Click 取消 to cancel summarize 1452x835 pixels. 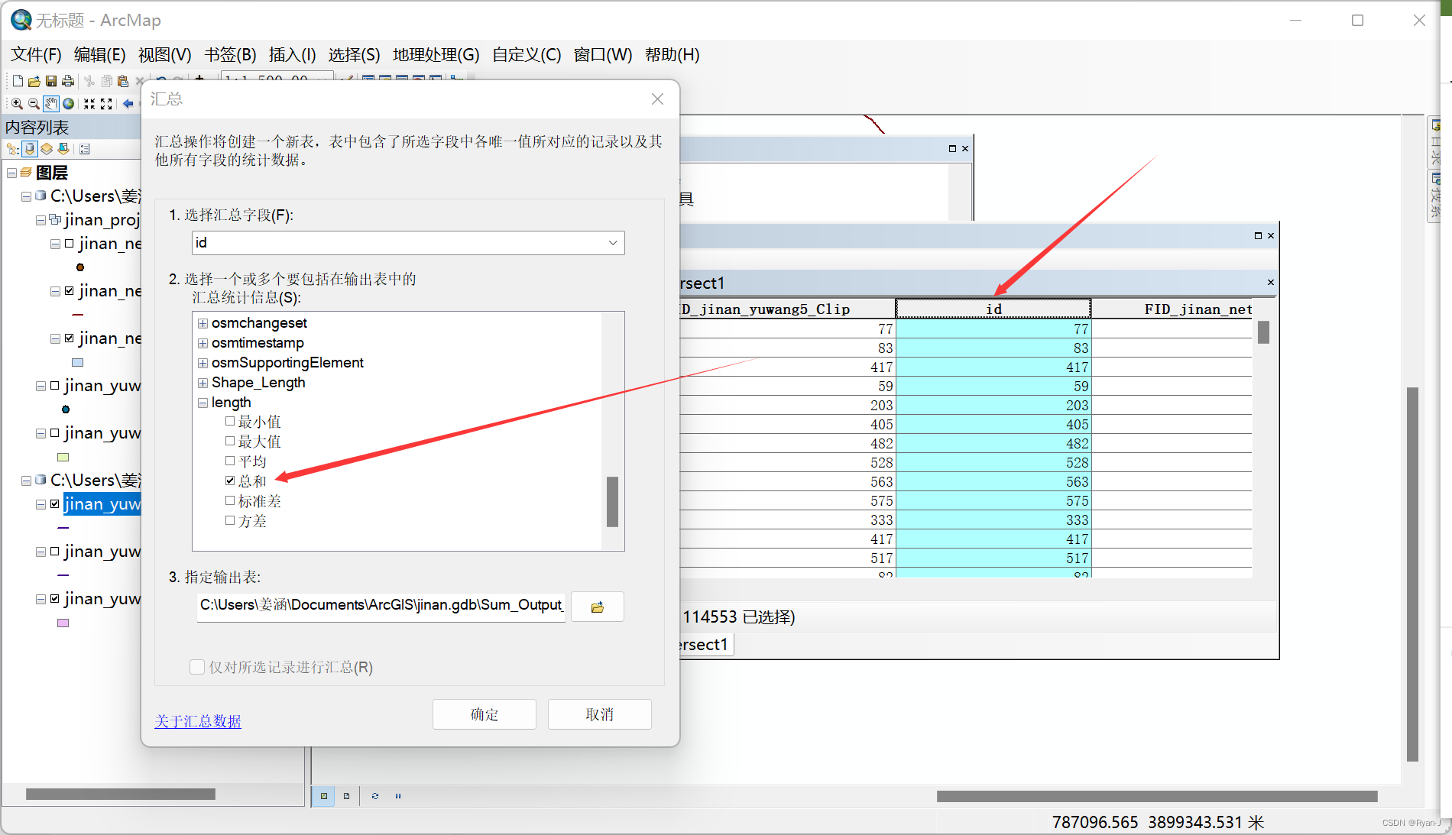click(x=600, y=714)
